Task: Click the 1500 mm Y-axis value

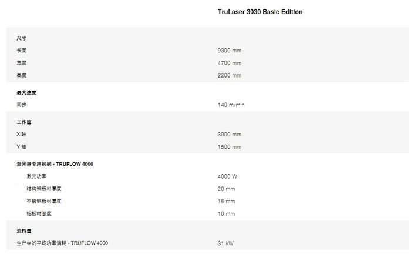Action: point(229,147)
